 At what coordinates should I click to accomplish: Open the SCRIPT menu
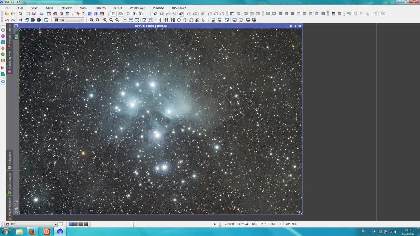coord(117,8)
